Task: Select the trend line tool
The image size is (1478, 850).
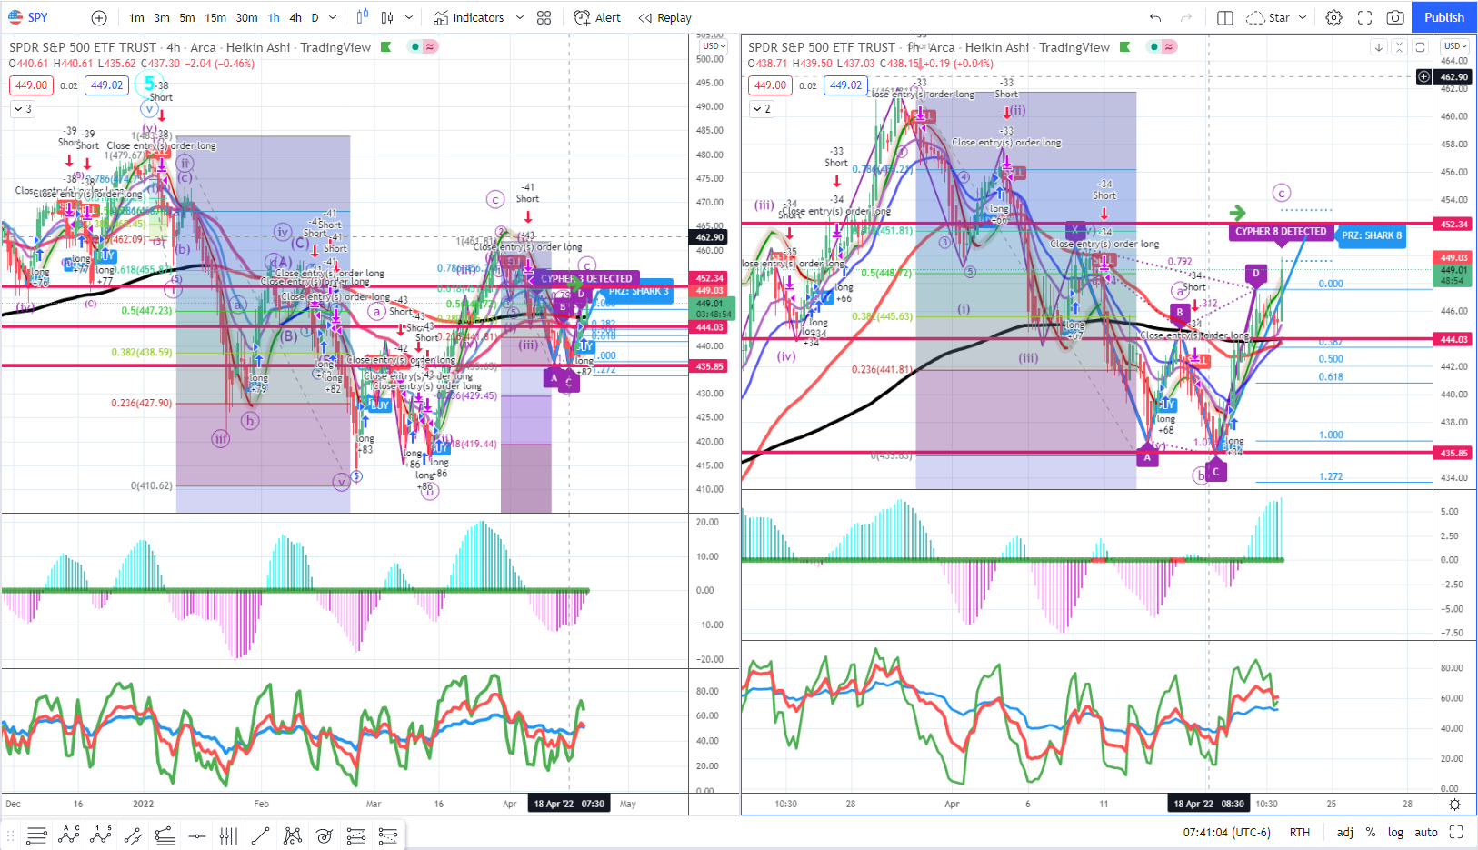Action: tap(260, 835)
